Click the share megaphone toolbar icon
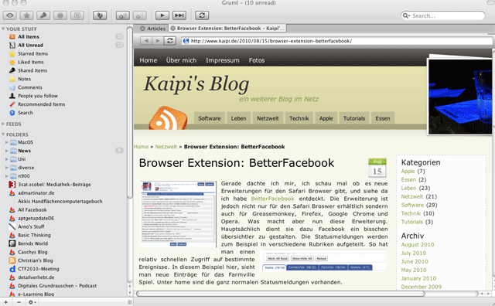 click(43, 15)
